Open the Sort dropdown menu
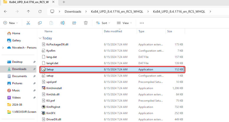The height and width of the screenshot is (122, 229). click(103, 23)
